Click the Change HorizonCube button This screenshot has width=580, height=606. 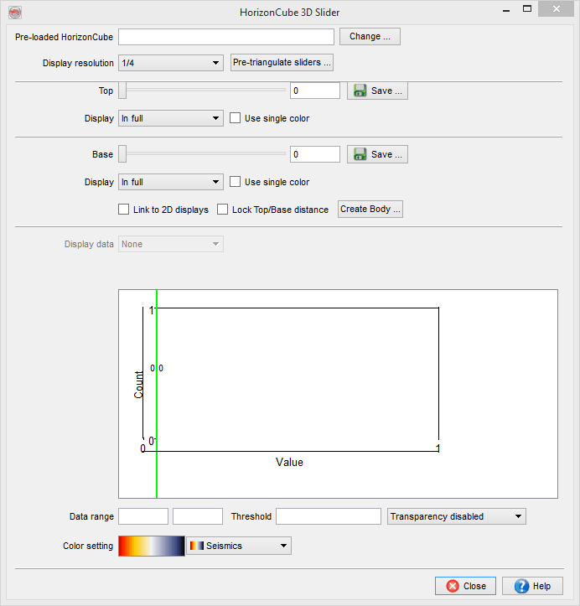click(370, 37)
